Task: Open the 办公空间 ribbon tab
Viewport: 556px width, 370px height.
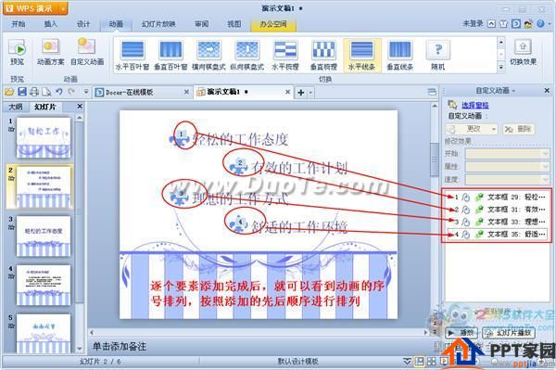Action: [x=273, y=24]
